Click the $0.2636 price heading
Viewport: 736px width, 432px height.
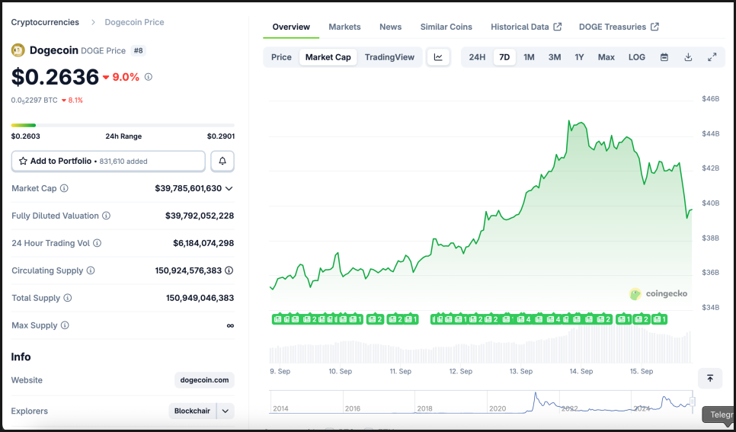[56, 77]
